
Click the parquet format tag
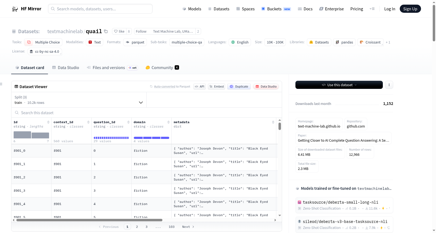(135, 42)
